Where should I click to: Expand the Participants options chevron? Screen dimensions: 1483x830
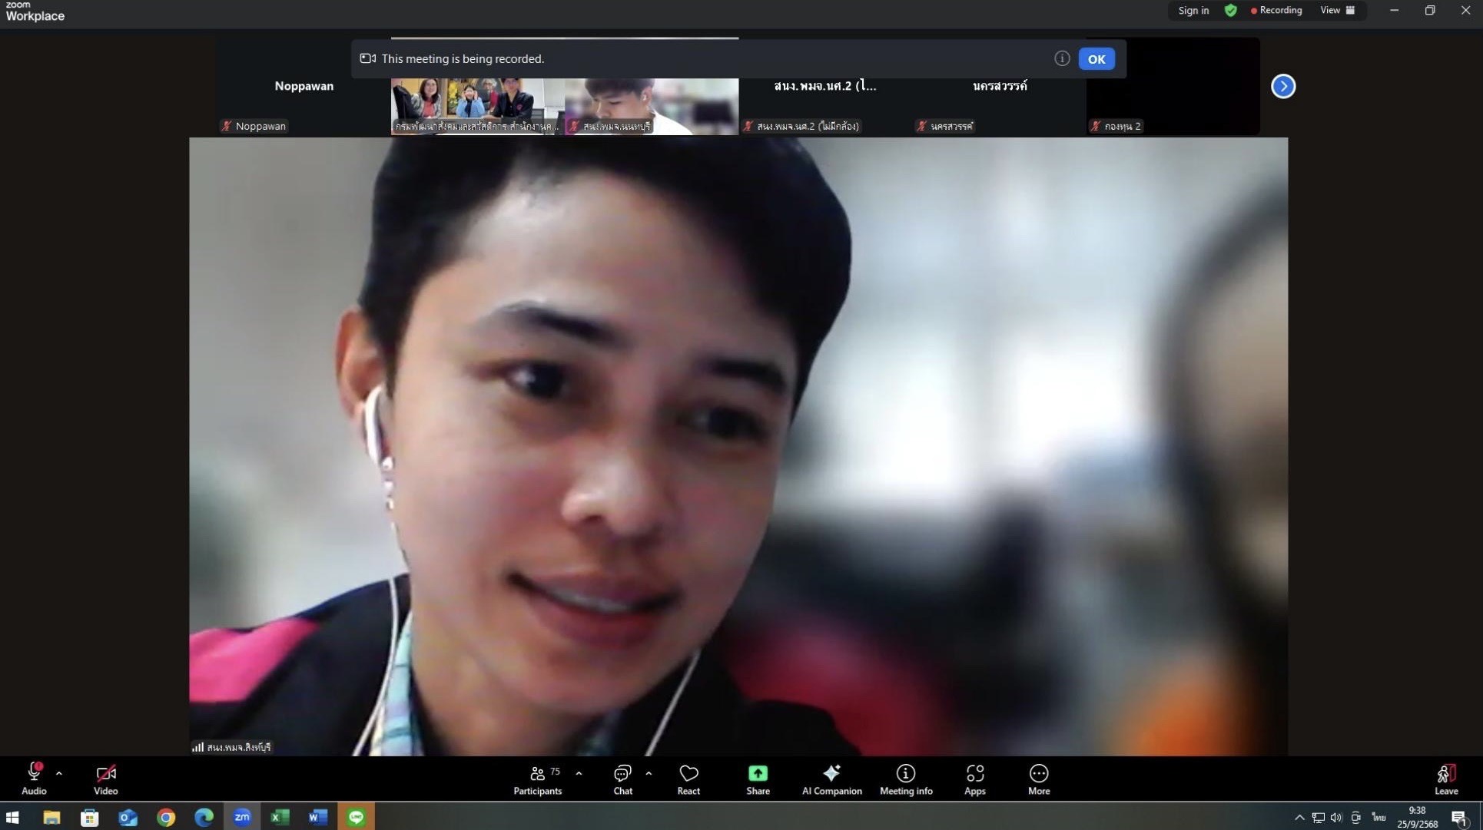579,773
